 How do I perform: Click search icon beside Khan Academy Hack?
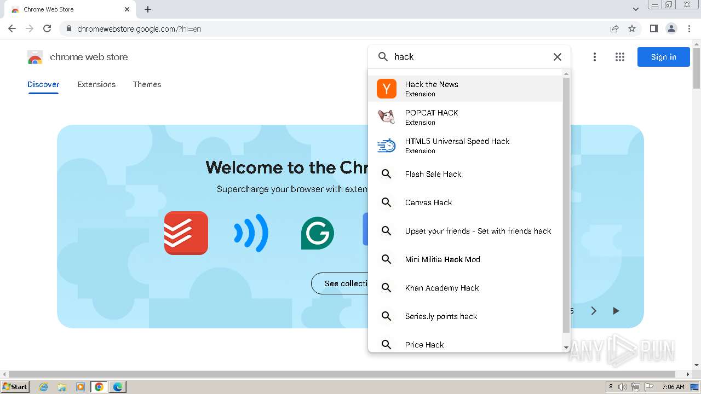(387, 288)
